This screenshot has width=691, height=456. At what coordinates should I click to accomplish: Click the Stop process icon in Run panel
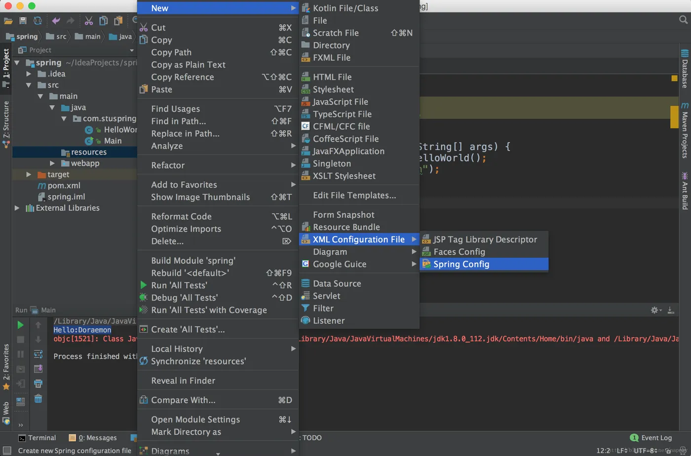[20, 340]
